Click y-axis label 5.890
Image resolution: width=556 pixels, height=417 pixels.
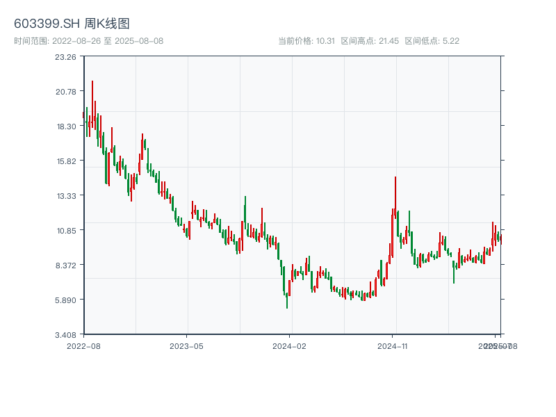tap(65, 300)
